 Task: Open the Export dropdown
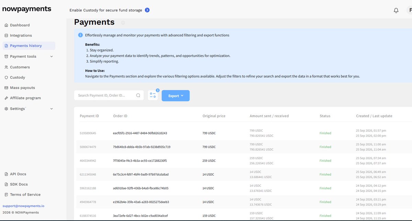pos(176,96)
